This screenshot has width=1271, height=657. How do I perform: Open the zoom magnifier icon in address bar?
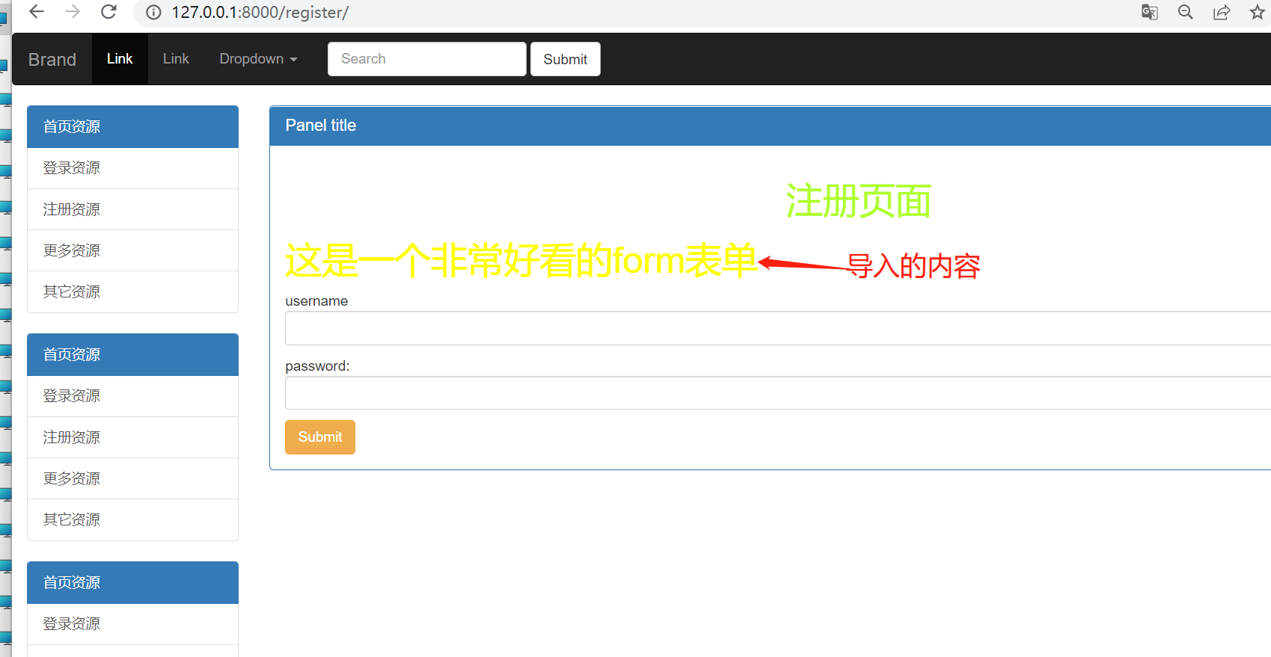coord(1186,12)
